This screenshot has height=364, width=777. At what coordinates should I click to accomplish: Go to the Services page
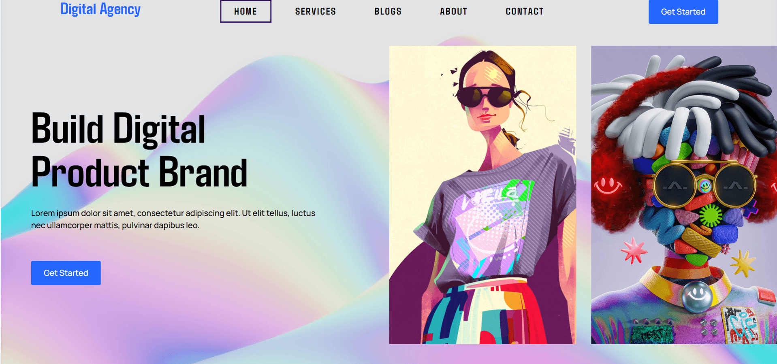[316, 11]
